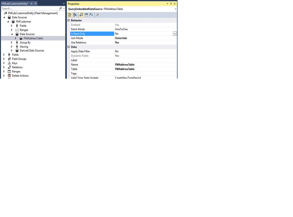Switch Properties to Categorized view
Screen dimensions: 293x217
tap(70, 15)
